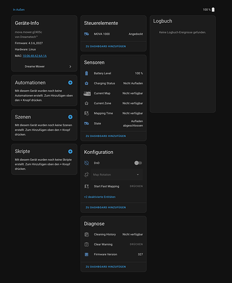Click the MOVA 1000 mower icon
Screen dimensions: 232x283
pyautogui.click(x=86, y=34)
